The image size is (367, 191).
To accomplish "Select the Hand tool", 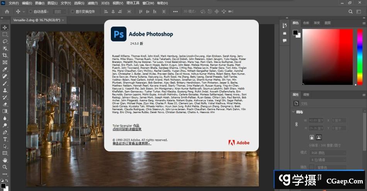I will [5, 160].
